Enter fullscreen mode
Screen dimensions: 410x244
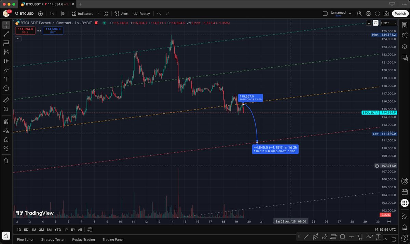click(378, 14)
